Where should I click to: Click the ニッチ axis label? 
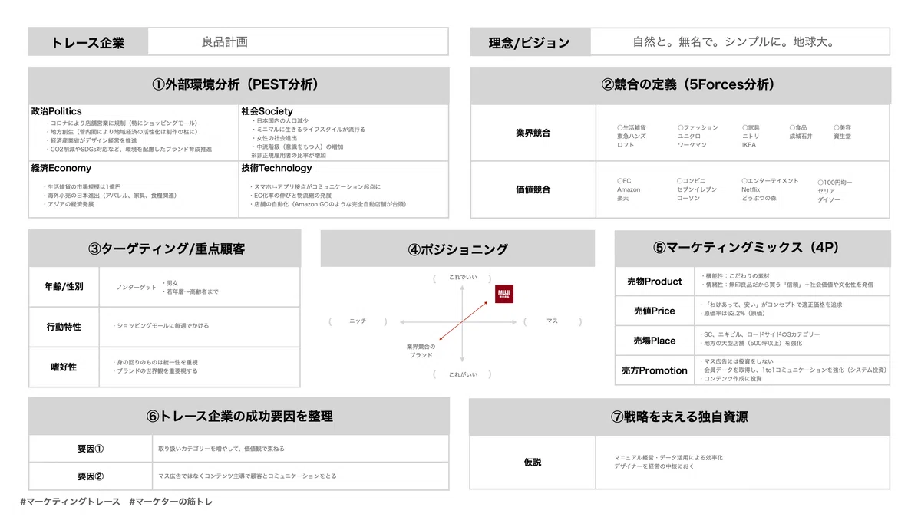(x=358, y=321)
